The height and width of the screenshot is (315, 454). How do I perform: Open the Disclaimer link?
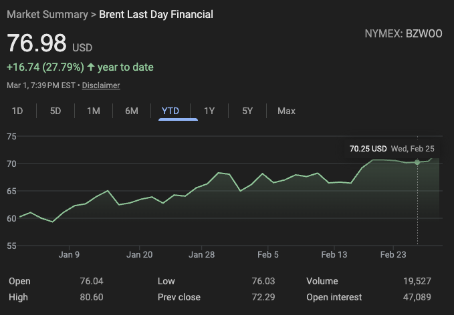[101, 85]
